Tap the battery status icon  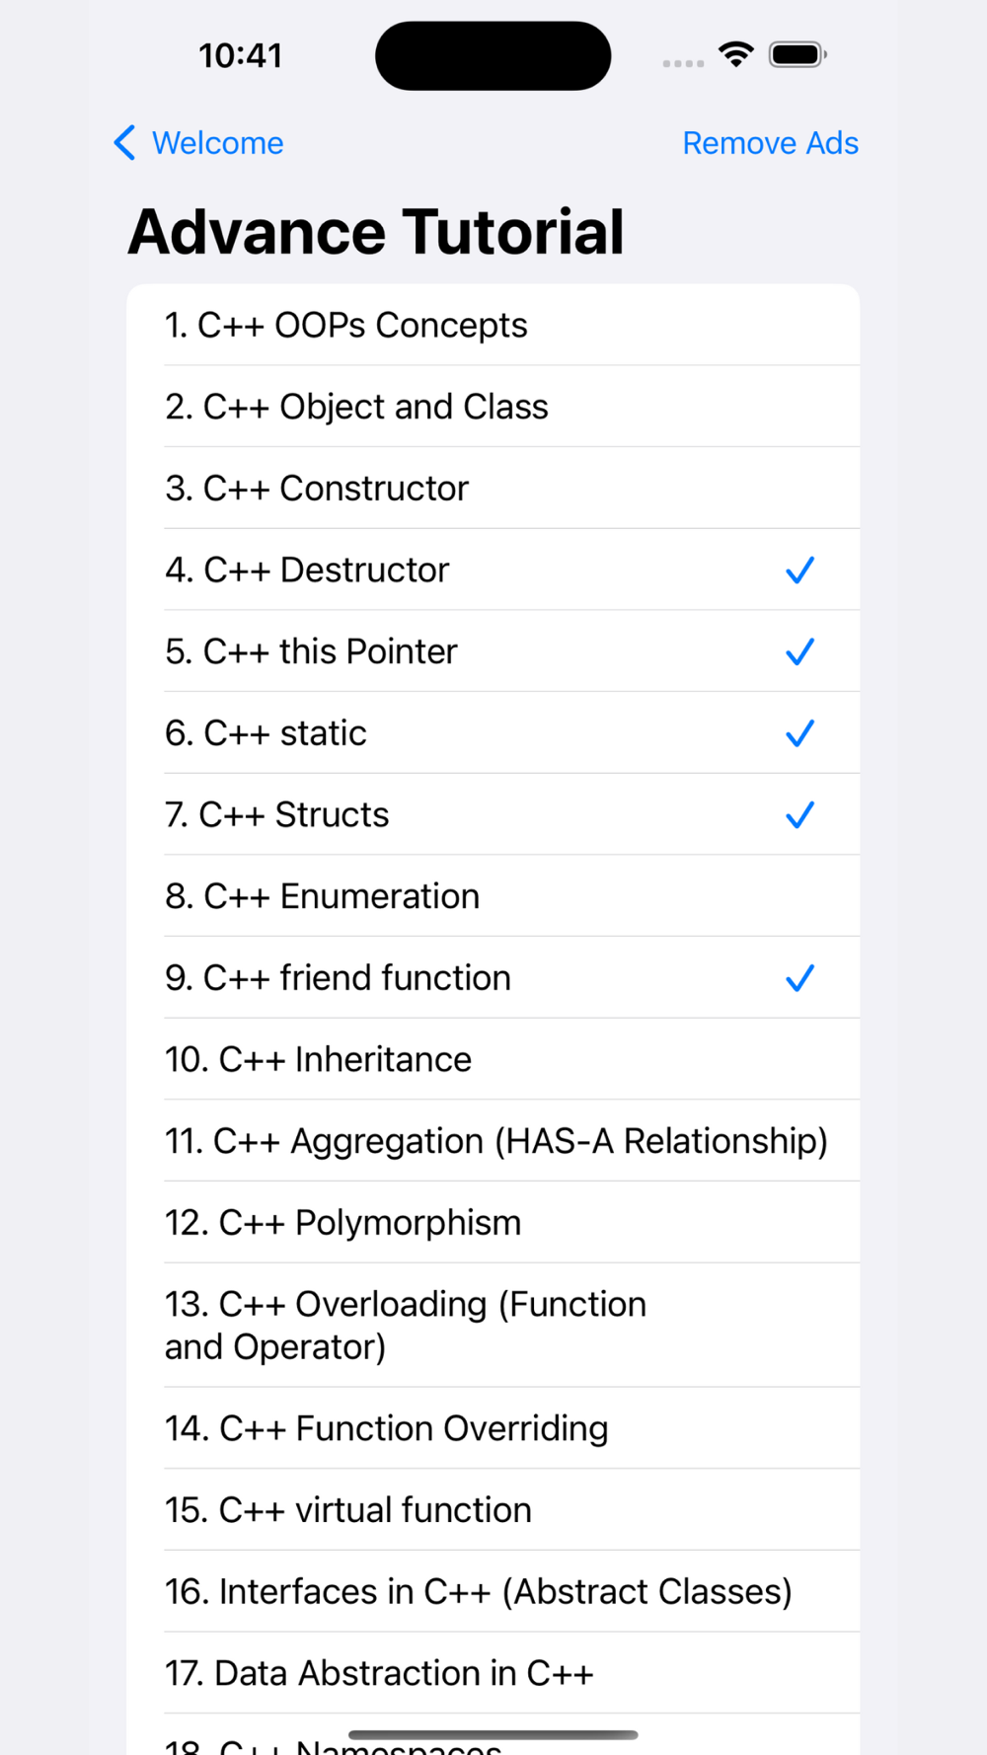pyautogui.click(x=797, y=54)
